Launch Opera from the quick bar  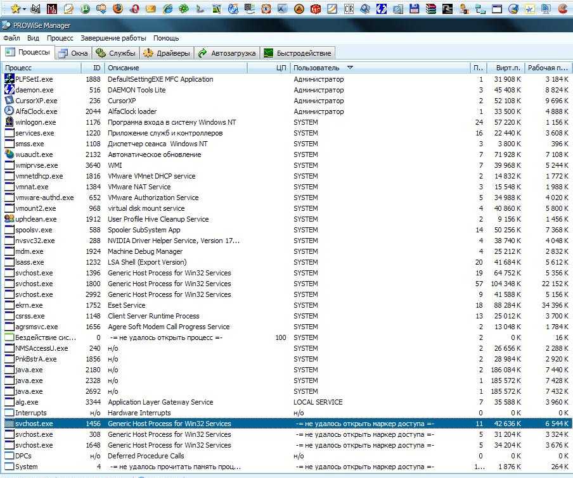point(134,9)
